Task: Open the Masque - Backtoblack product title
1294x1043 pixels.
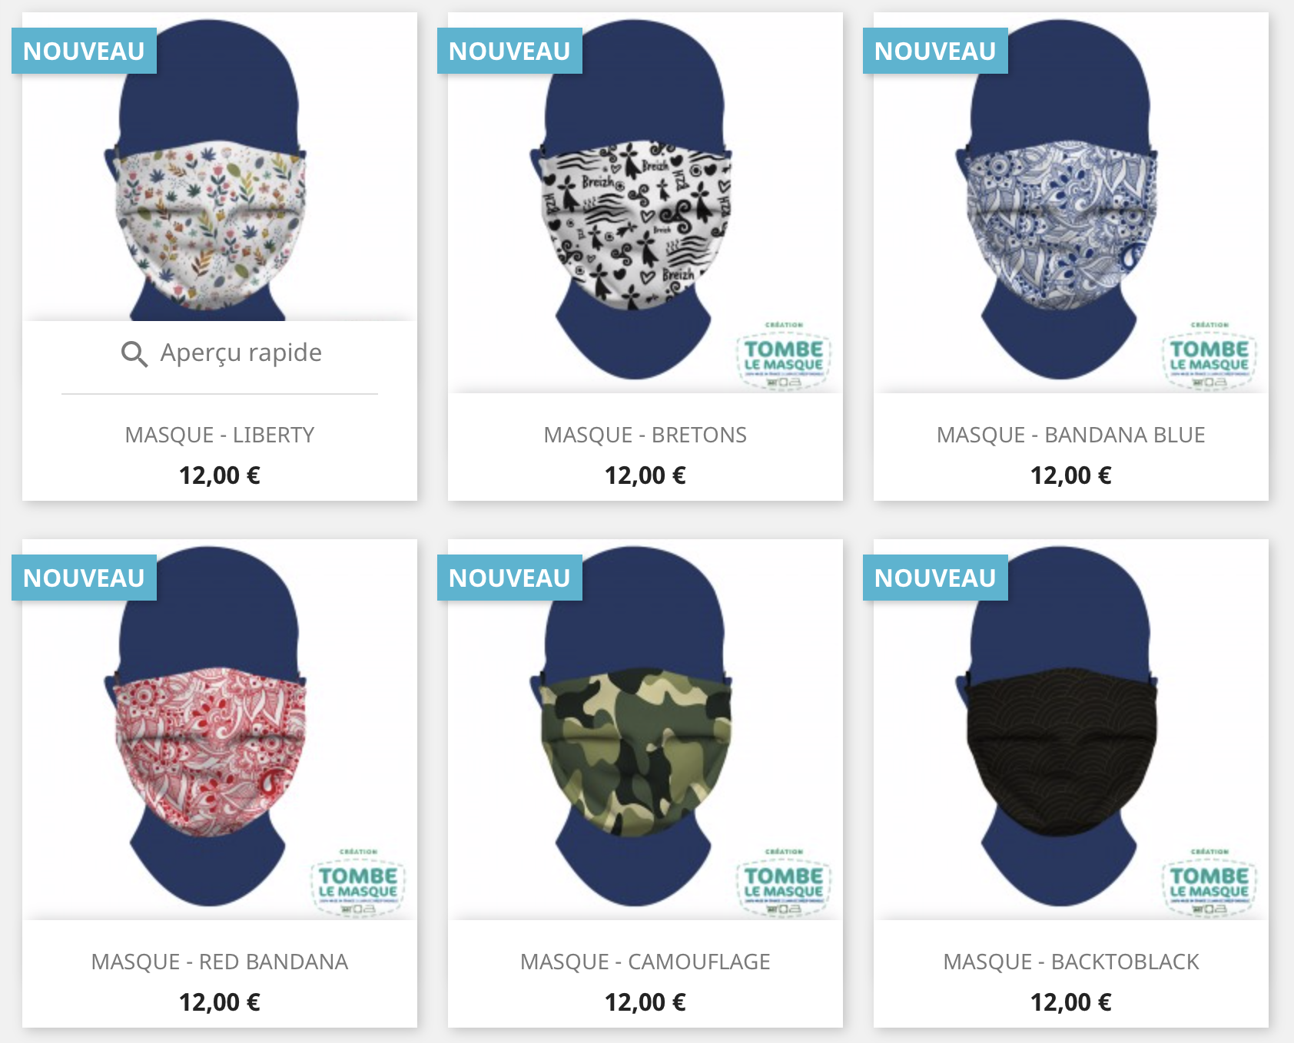Action: click(1071, 962)
